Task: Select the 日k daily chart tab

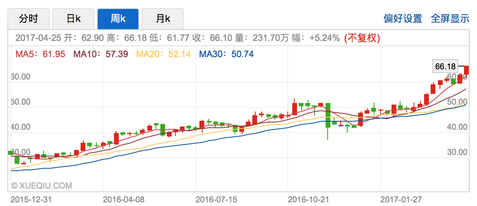Action: [73, 19]
